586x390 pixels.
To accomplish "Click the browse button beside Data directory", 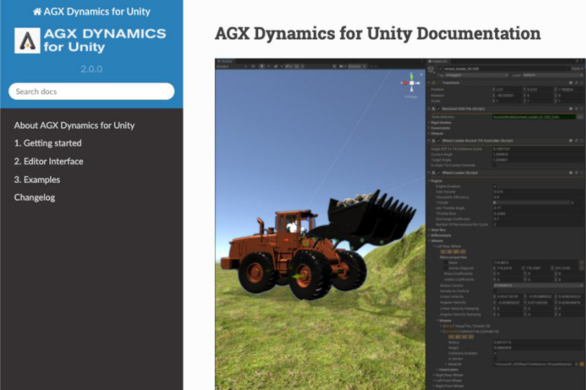I will tap(580, 117).
